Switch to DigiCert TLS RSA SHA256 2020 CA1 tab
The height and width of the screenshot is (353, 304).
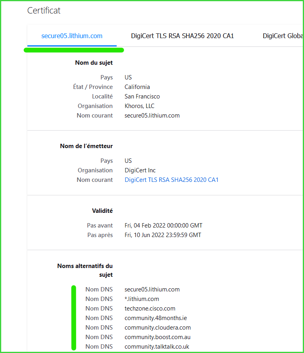(182, 36)
